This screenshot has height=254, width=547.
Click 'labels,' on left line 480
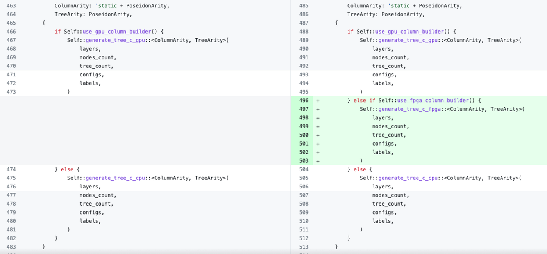[90, 221]
